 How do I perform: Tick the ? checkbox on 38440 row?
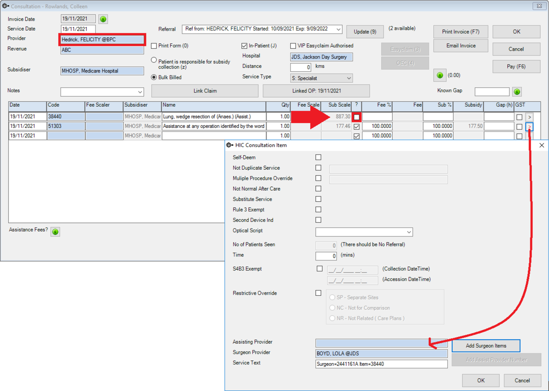[356, 117]
